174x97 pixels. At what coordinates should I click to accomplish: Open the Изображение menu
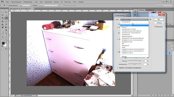click(28, 2)
